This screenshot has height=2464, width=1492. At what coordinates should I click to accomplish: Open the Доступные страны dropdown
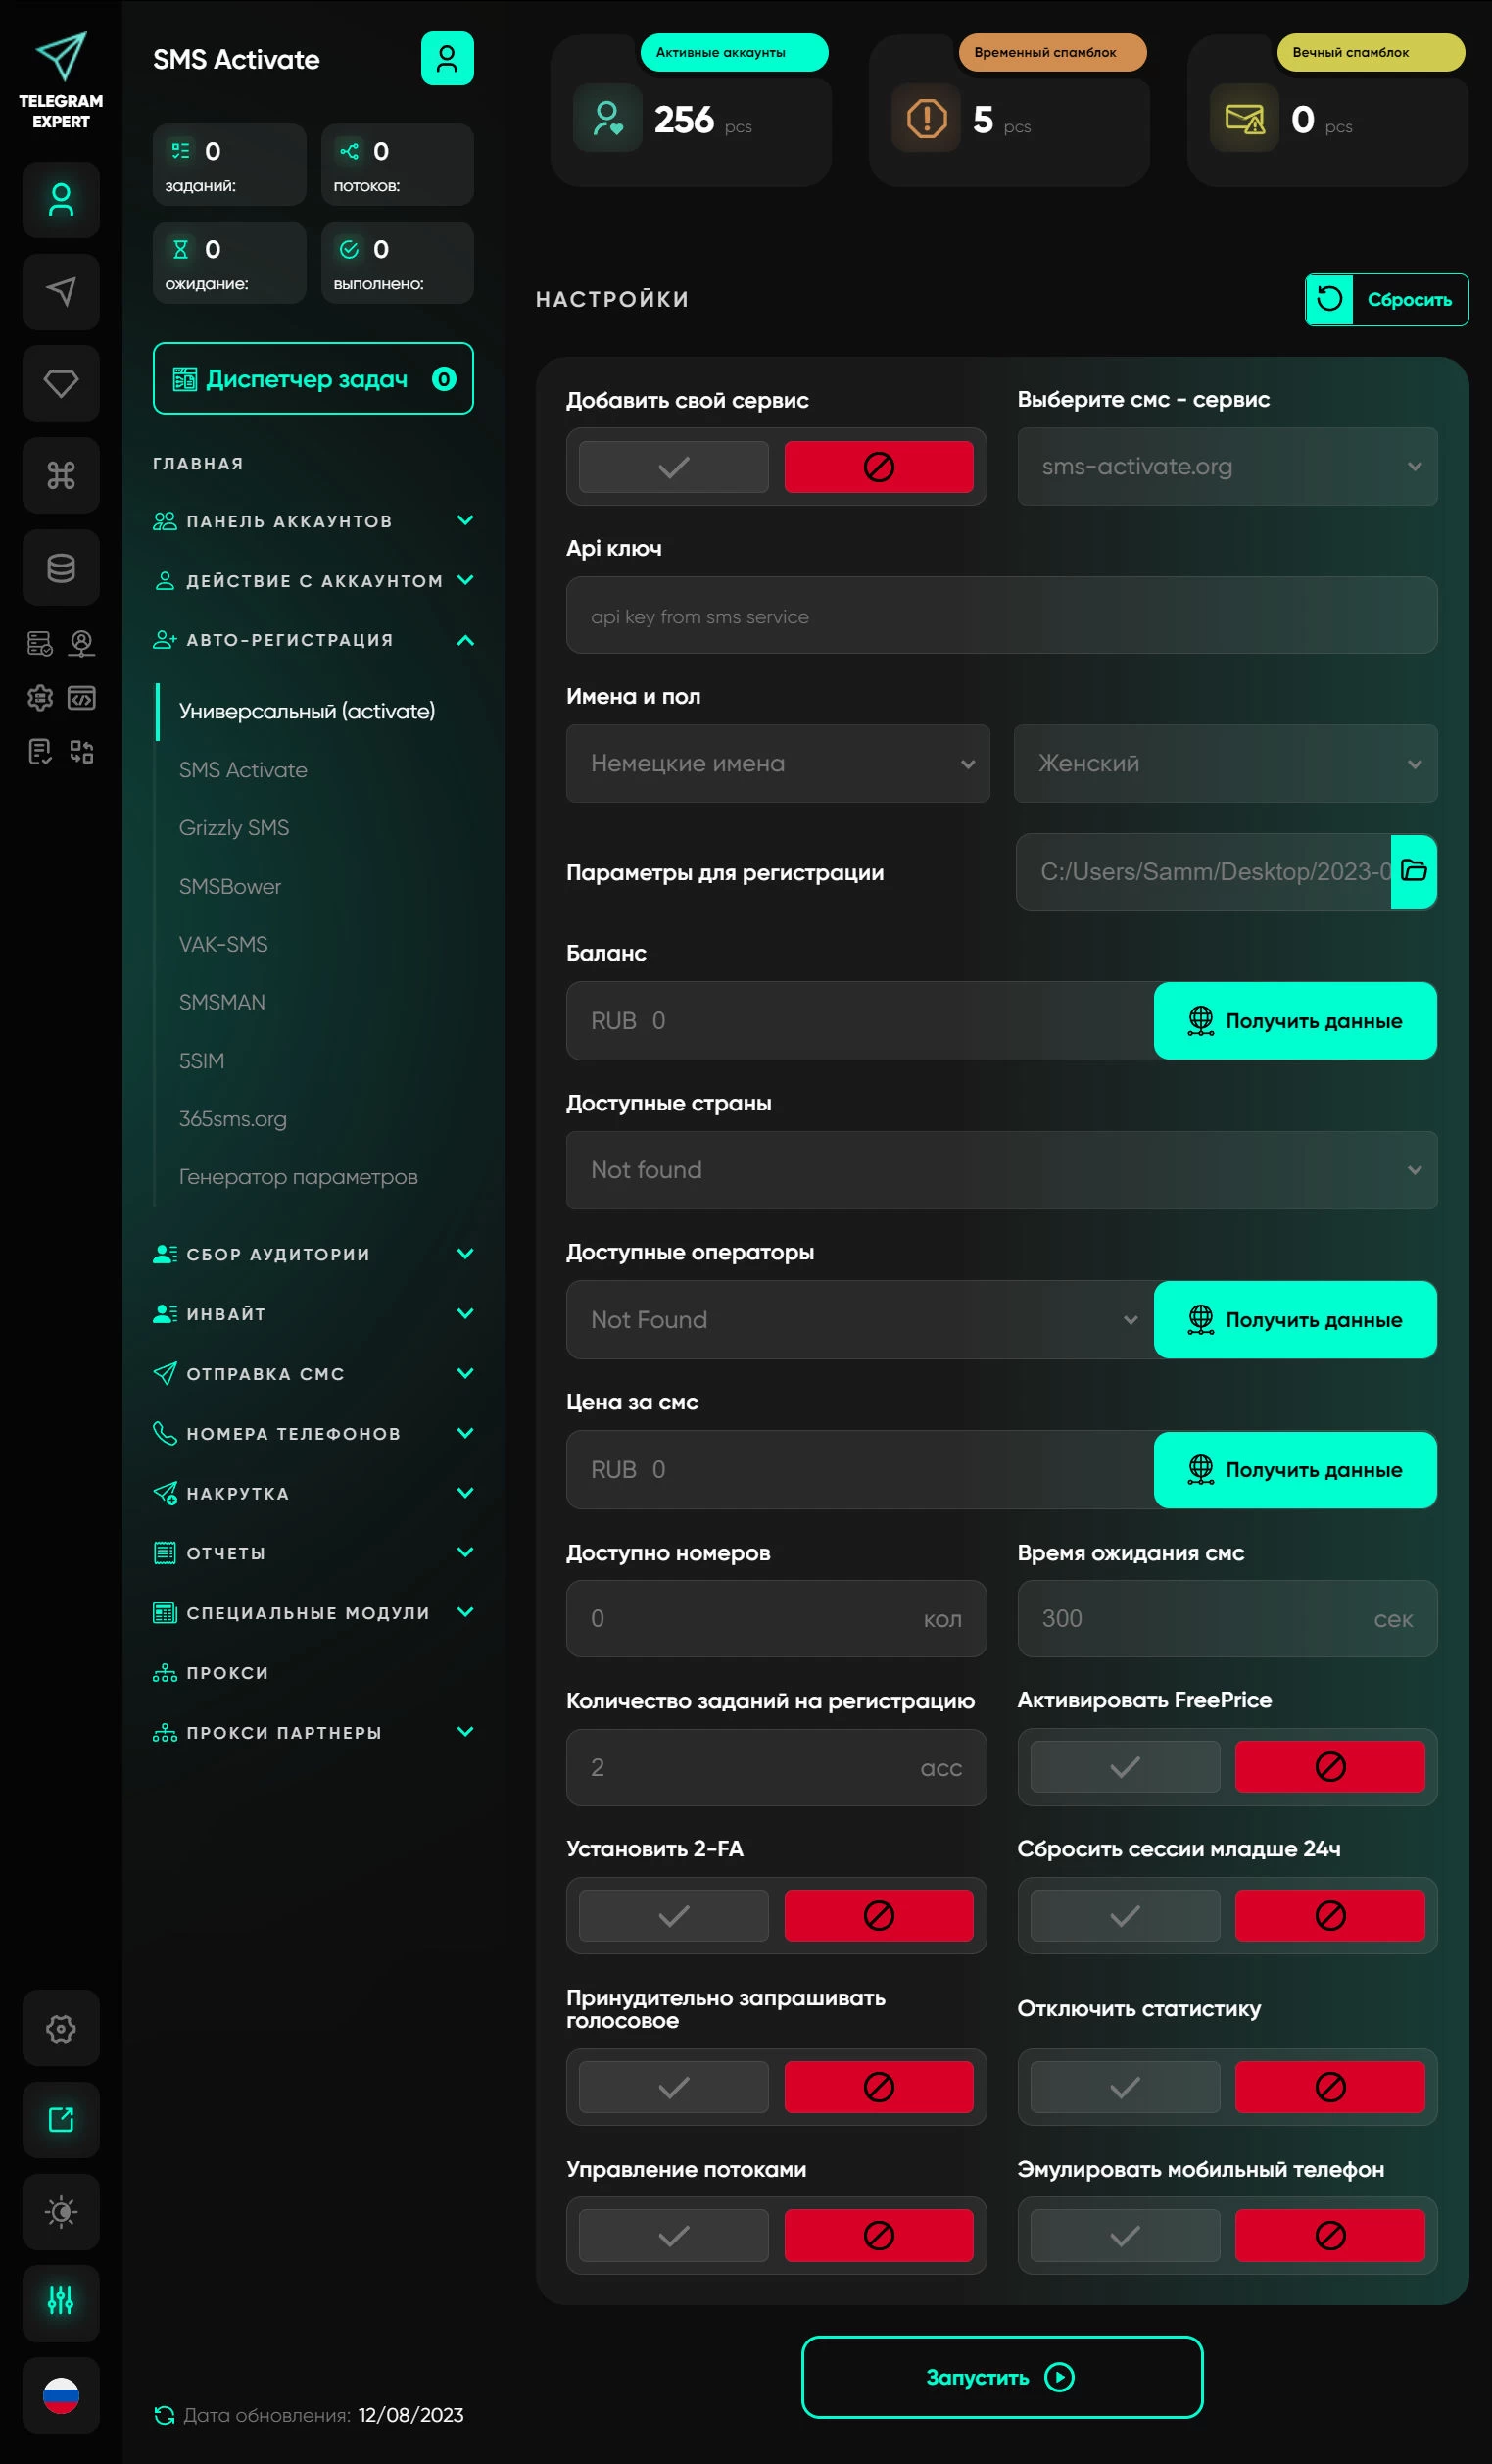coord(1001,1170)
